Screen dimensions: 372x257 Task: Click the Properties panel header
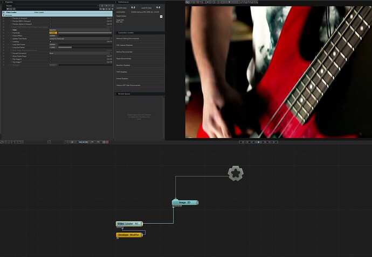57,2
